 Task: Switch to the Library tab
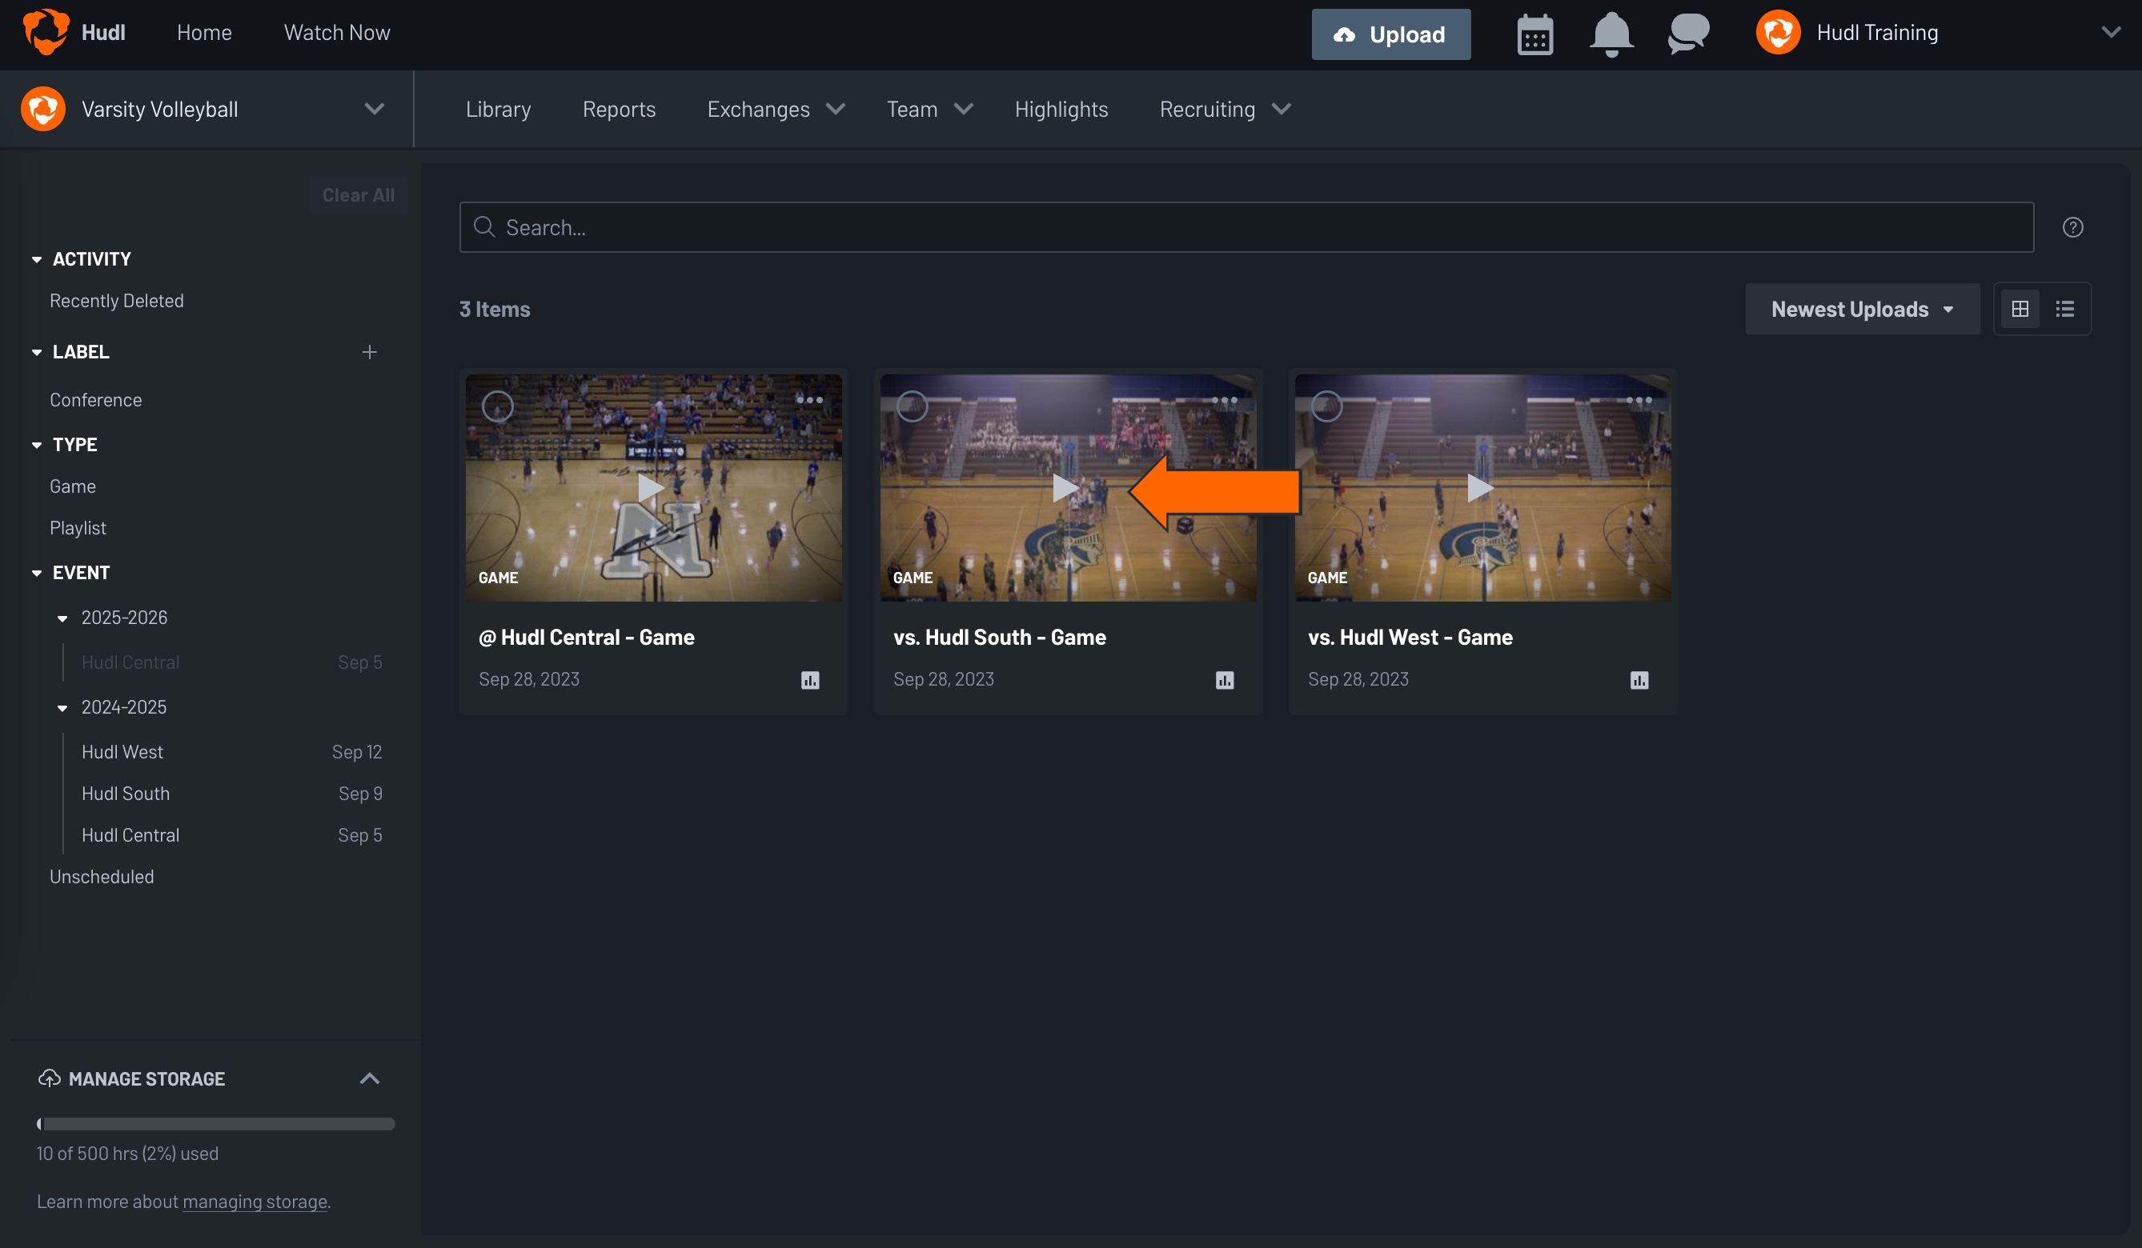point(498,109)
